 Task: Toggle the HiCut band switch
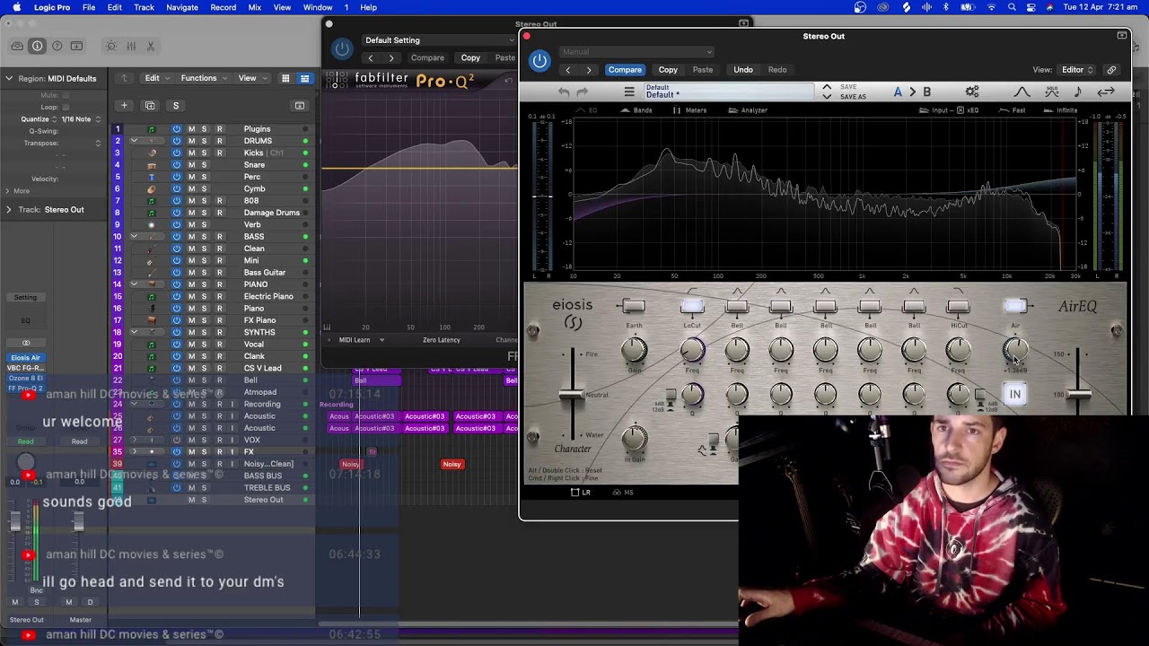click(x=958, y=307)
